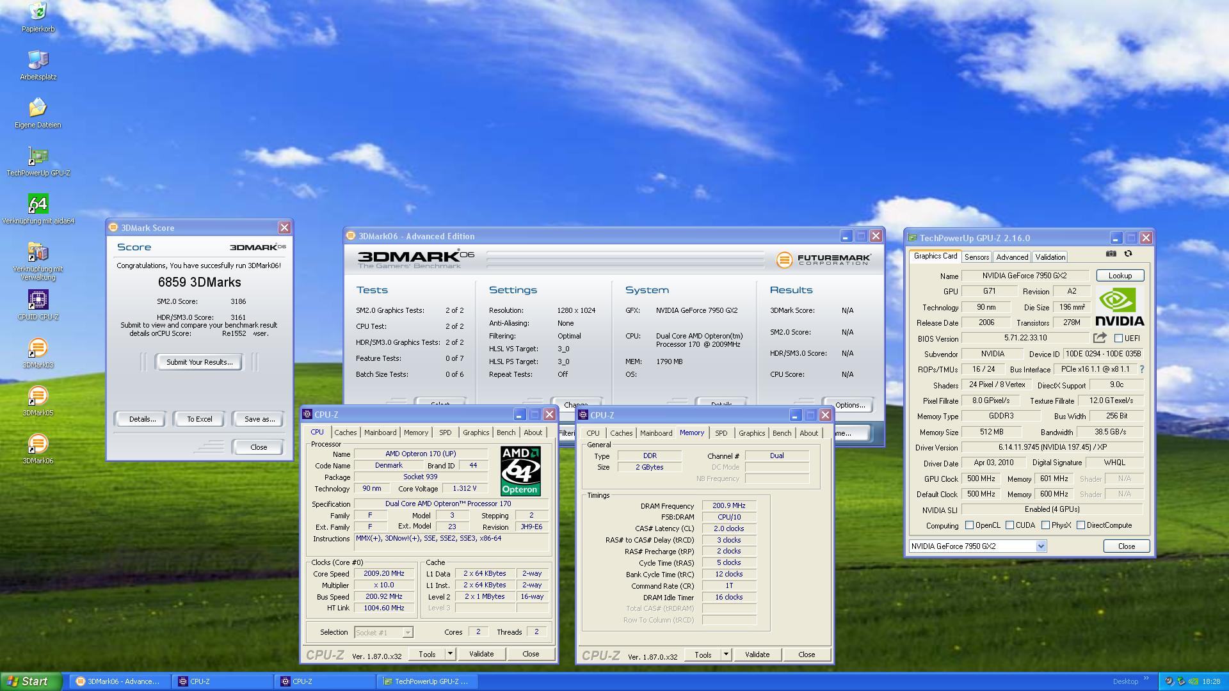Toggle the DirectCompute checkbox
Image resolution: width=1229 pixels, height=691 pixels.
[x=1080, y=525]
